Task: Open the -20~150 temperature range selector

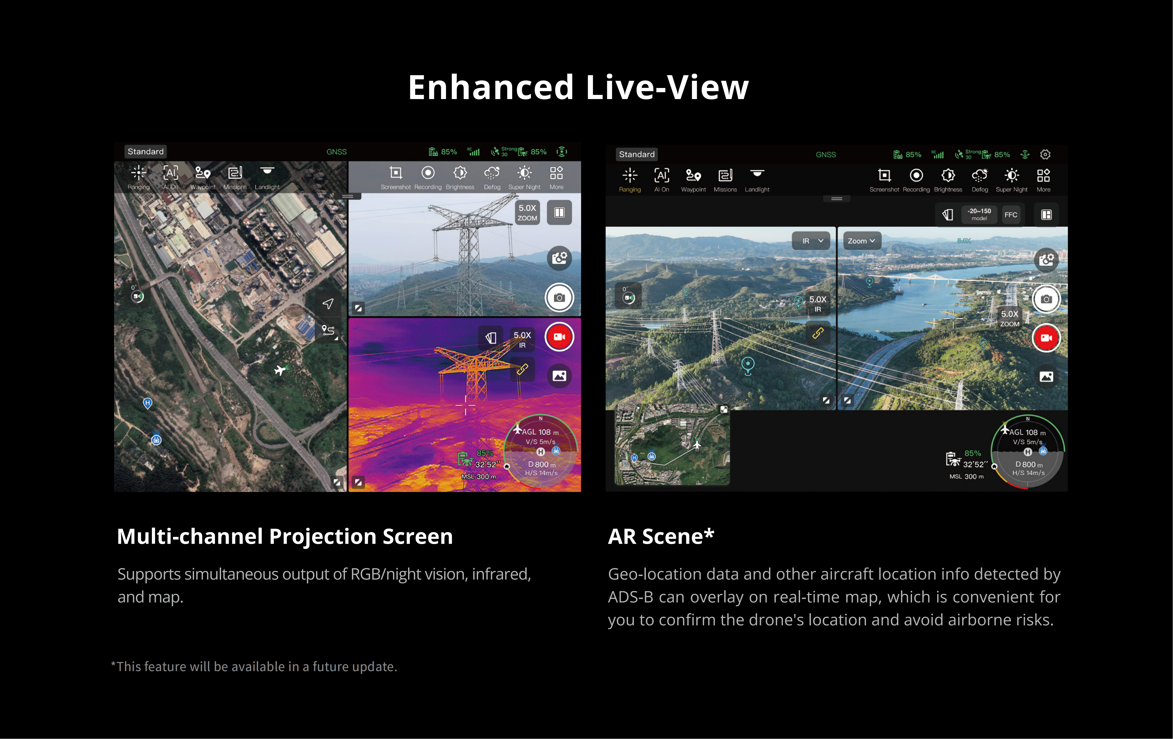Action: pyautogui.click(x=979, y=214)
